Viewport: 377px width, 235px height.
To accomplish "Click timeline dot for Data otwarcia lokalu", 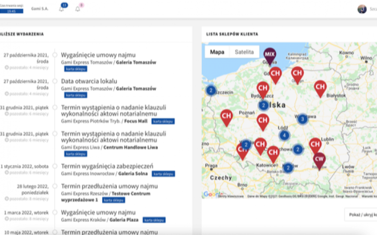I will pos(55,81).
